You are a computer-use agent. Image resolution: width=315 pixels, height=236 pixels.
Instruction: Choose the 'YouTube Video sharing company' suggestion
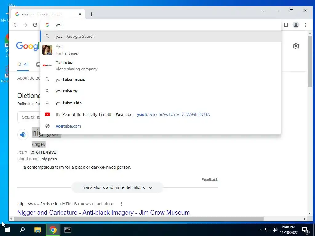click(161, 66)
